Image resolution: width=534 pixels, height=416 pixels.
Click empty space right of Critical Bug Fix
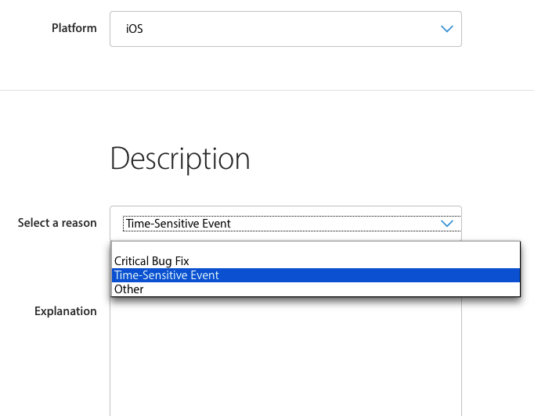(x=352, y=261)
